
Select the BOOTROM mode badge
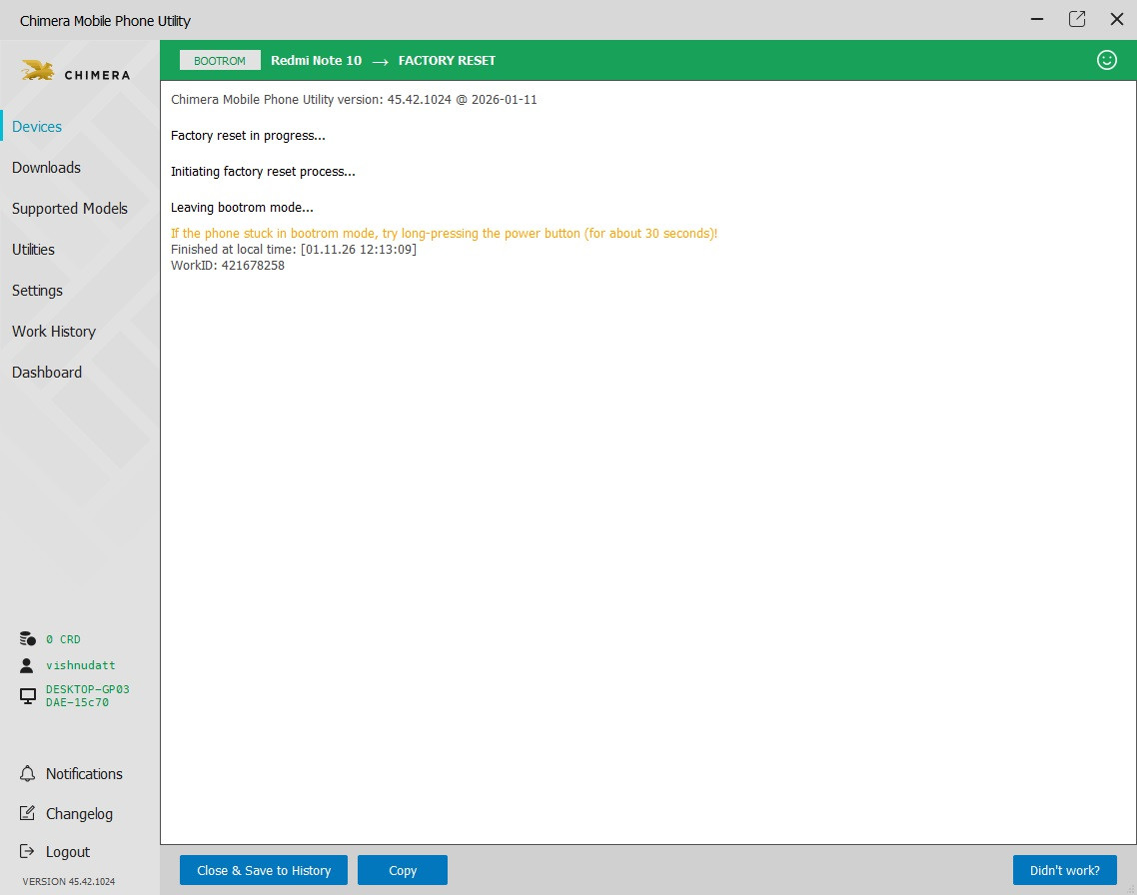[220, 60]
